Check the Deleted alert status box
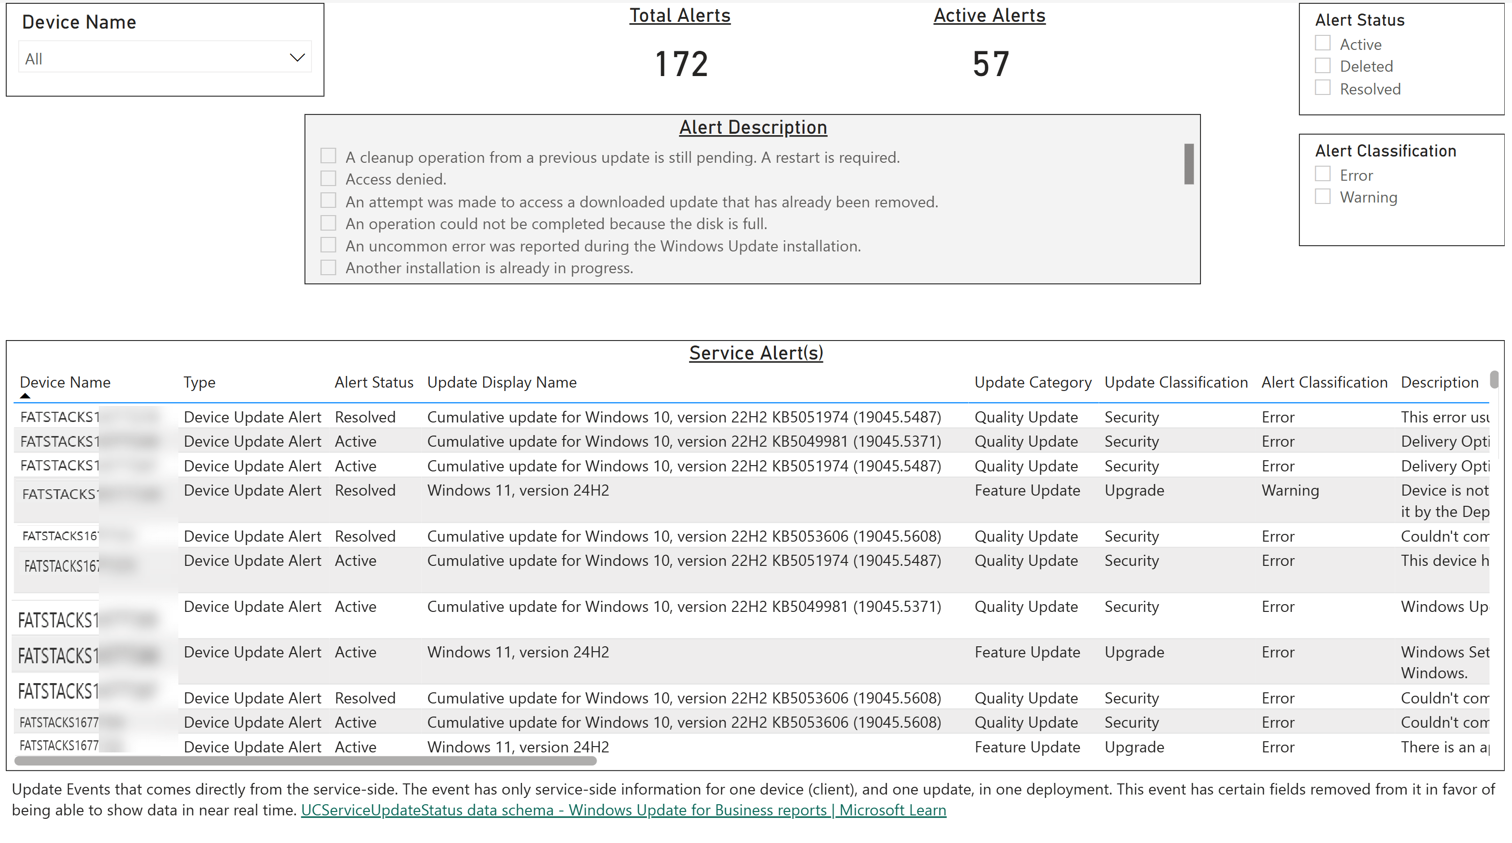Viewport: 1512px width, 843px height. [x=1323, y=66]
